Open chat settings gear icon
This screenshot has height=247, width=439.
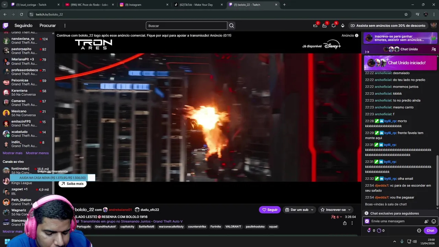click(419, 231)
